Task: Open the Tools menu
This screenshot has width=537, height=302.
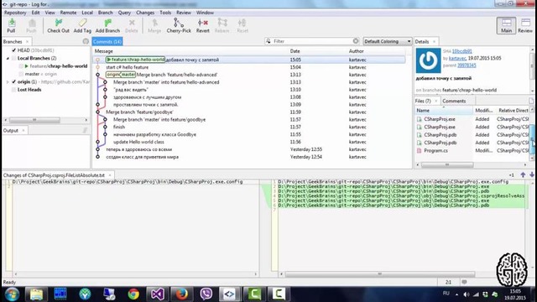Action: pyautogui.click(x=165, y=13)
